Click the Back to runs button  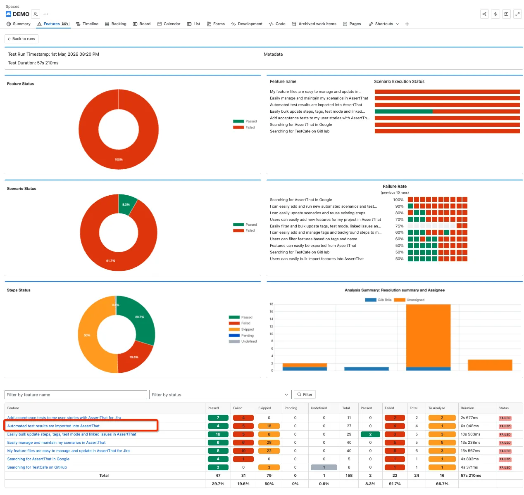pyautogui.click(x=21, y=39)
